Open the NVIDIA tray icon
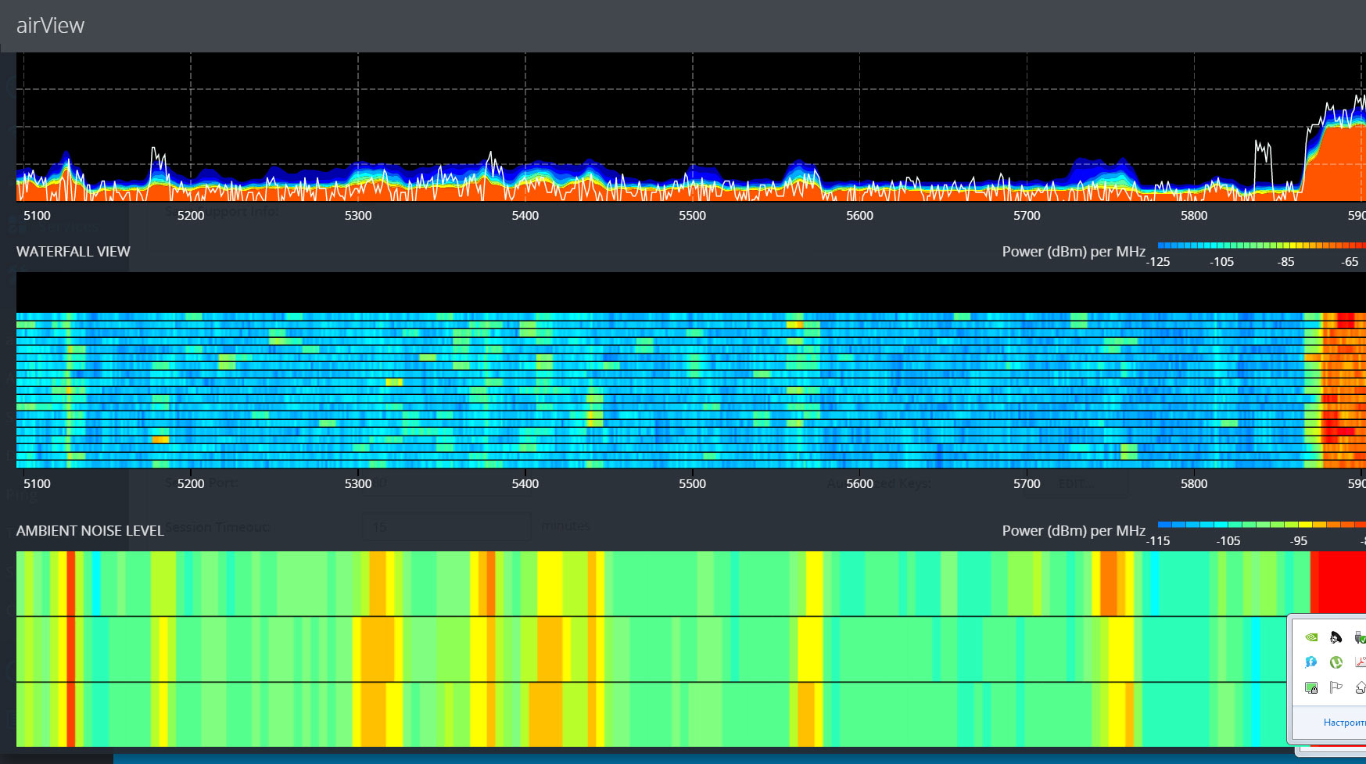The width and height of the screenshot is (1366, 764). (x=1311, y=637)
